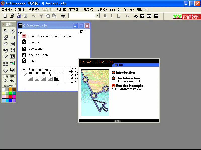This screenshot has height=150, width=201.
Task: Click the hot spot illustration thumbnail
Action: pyautogui.click(x=95, y=93)
